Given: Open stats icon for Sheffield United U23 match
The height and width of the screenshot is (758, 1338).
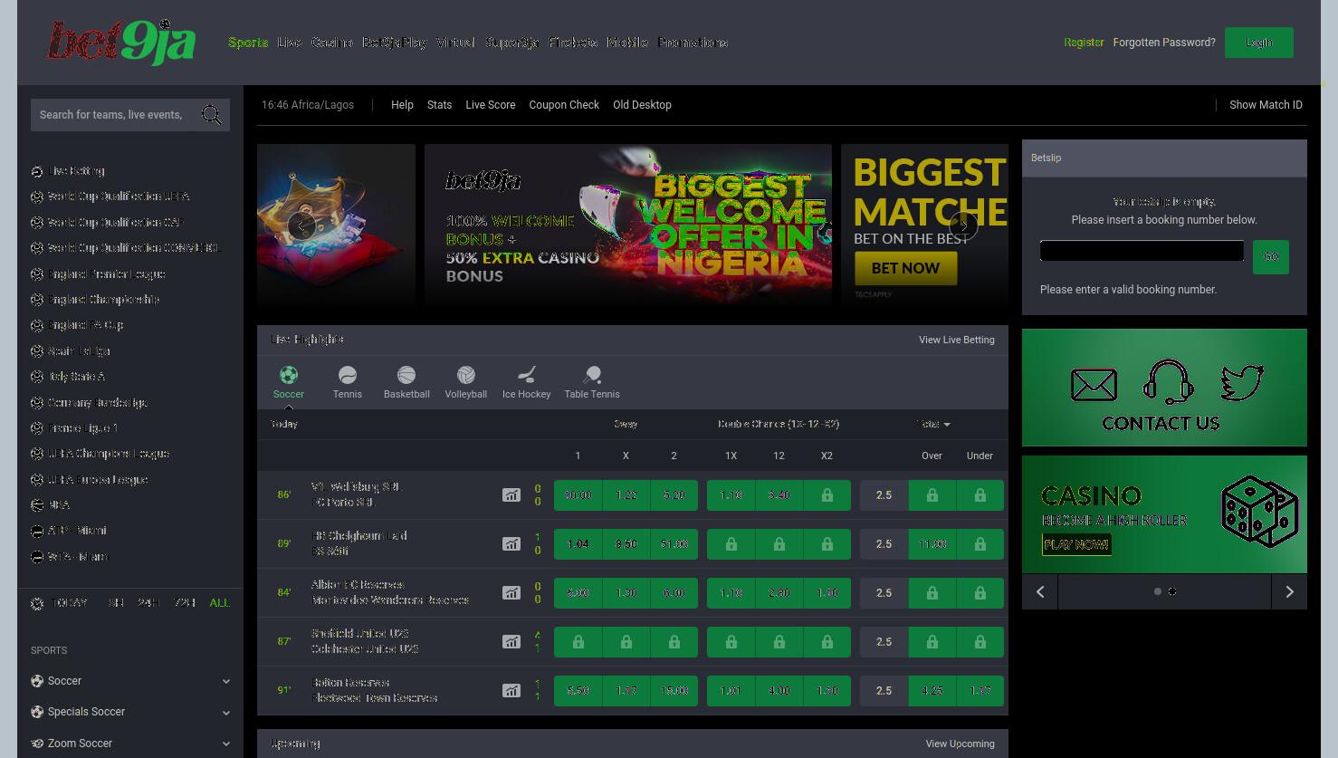Looking at the screenshot, I should point(511,642).
